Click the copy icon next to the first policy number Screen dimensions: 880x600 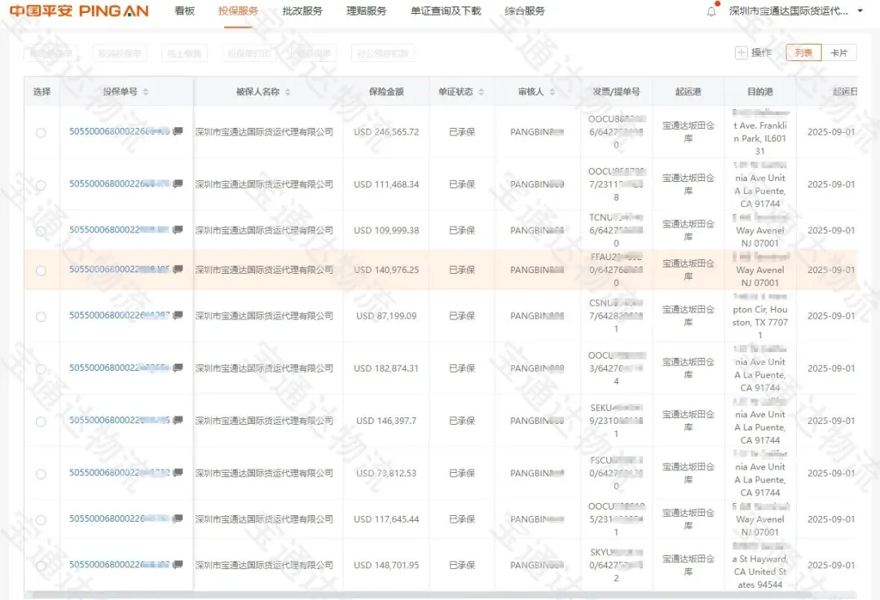178,130
